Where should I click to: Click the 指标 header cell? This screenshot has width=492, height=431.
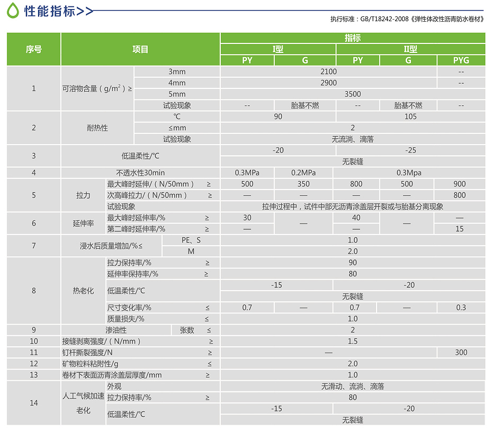(x=352, y=38)
